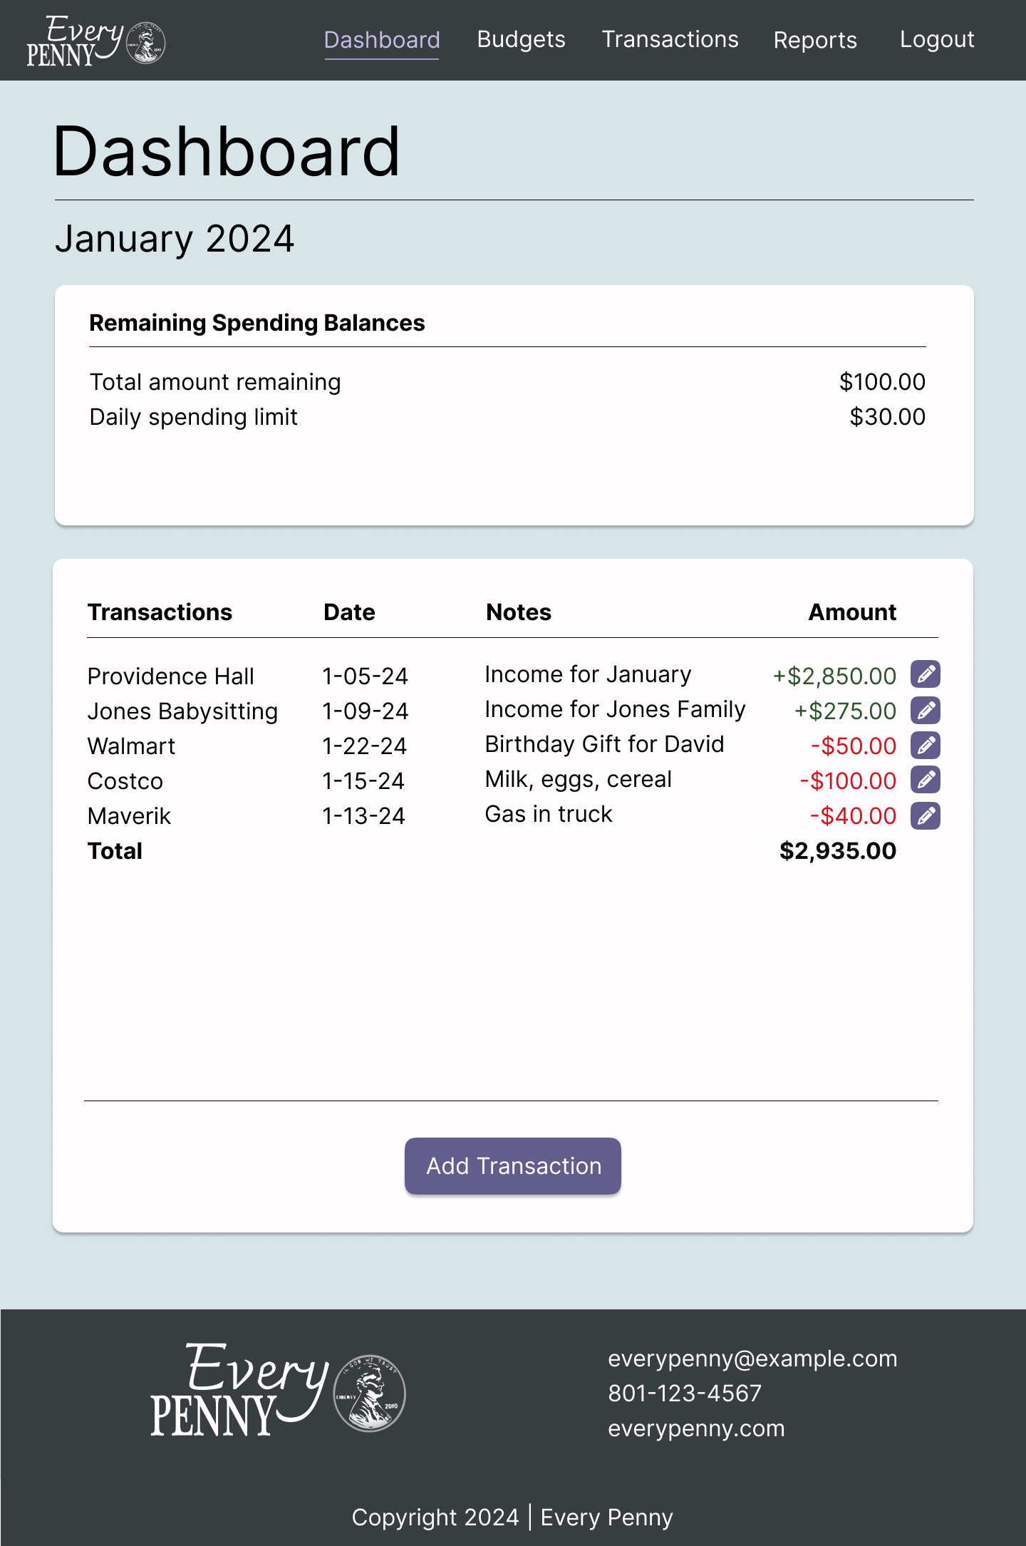Edit the Providence Hall transaction
Image resolution: width=1026 pixels, height=1546 pixels.
coord(925,674)
